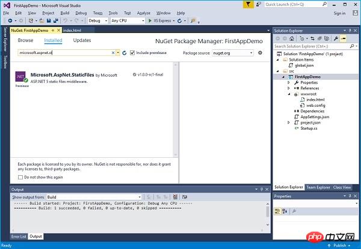Refresh the NuGet package list

point(125,53)
